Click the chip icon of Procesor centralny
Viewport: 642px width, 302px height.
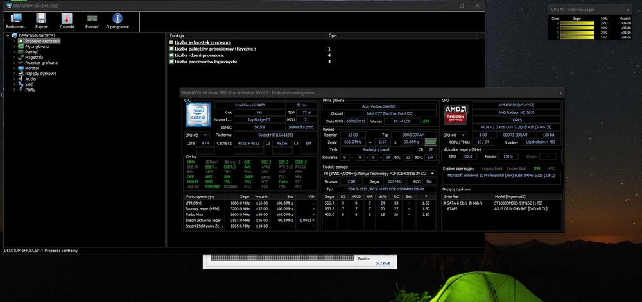point(21,41)
